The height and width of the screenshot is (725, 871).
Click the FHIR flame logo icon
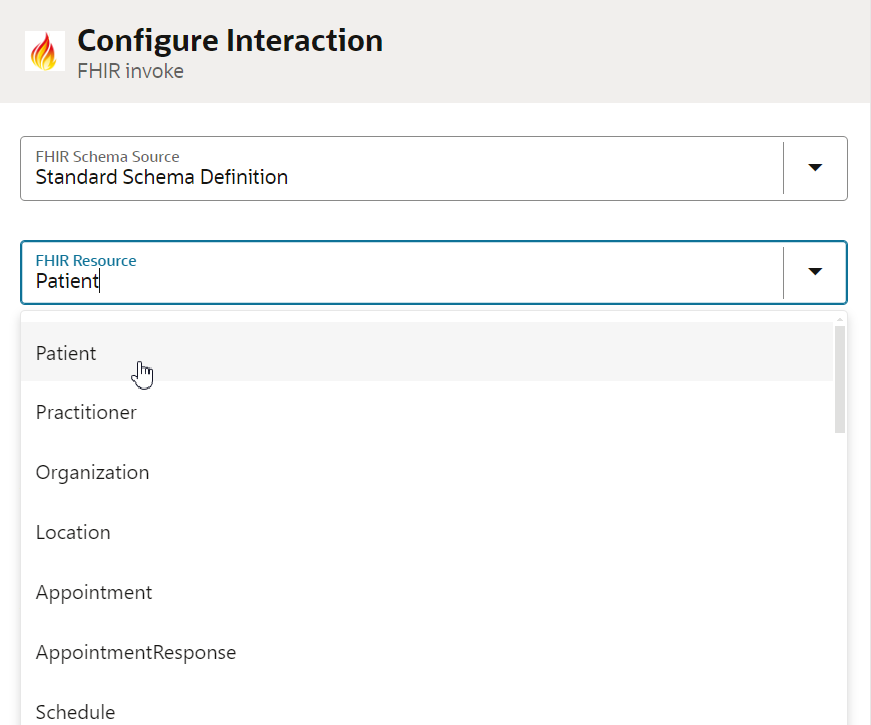tap(44, 51)
